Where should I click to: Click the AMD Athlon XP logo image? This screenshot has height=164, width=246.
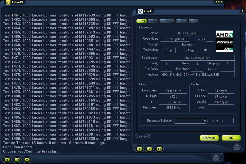click(x=224, y=41)
